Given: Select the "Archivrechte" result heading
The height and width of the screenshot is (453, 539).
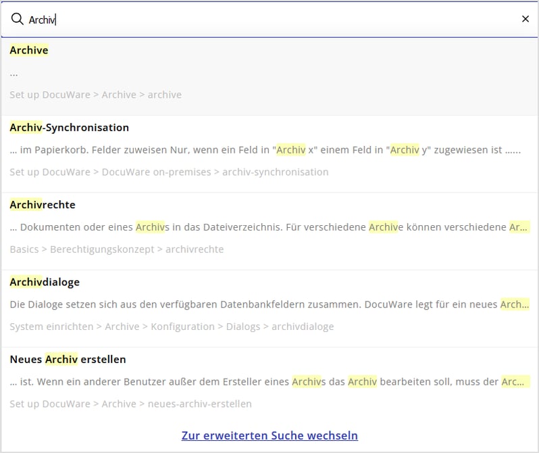Looking at the screenshot, I should tap(43, 204).
